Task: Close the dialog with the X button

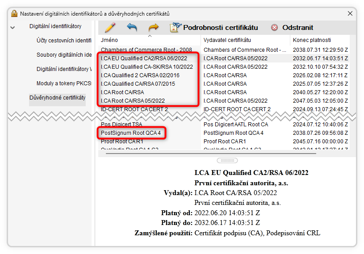Action: click(x=350, y=14)
